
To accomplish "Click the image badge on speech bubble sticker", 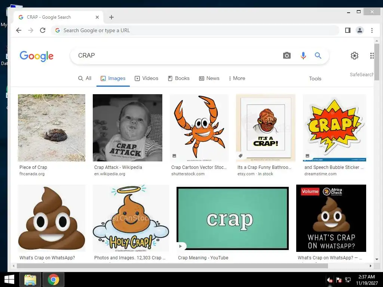I will coord(307,156).
